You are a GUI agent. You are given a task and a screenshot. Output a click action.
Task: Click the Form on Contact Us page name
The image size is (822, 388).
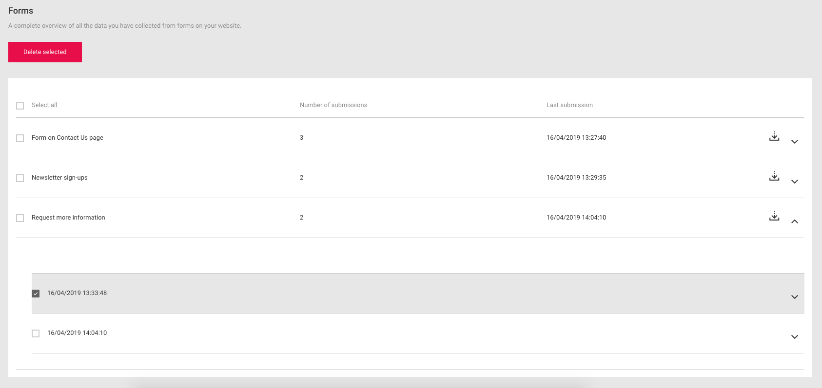point(67,138)
